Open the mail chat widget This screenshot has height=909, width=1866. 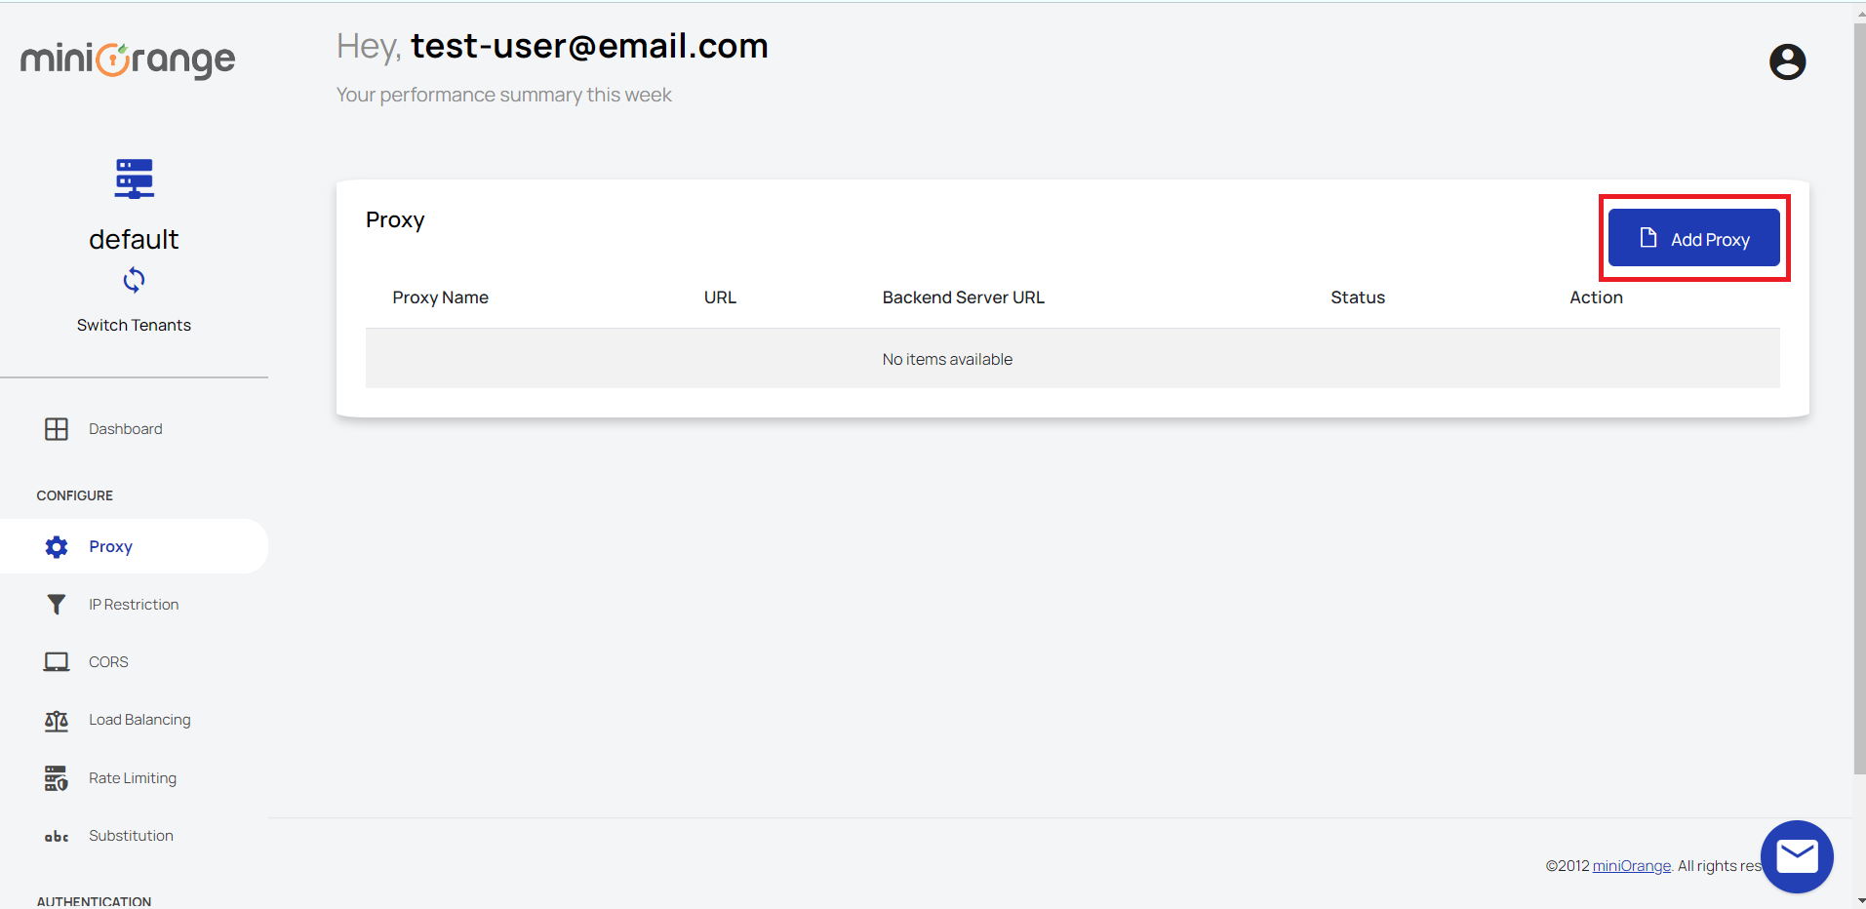point(1797,856)
